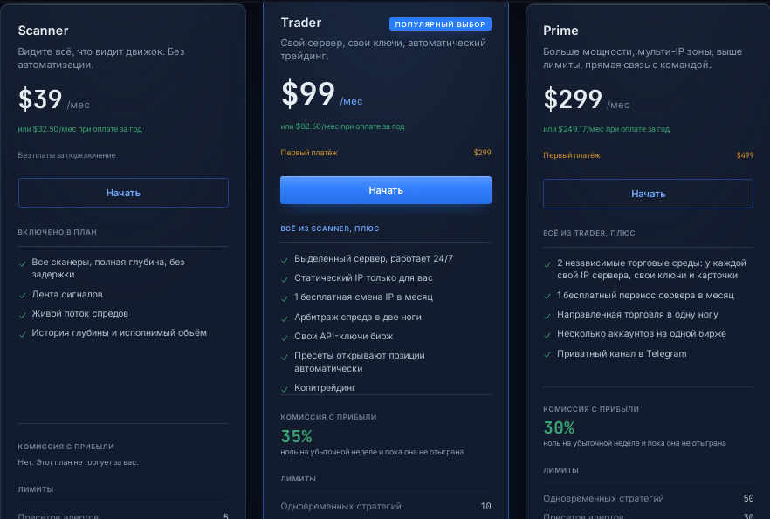Click the checkmark beside "Статический IP только для вас"
The width and height of the screenshot is (770, 519).
point(285,279)
